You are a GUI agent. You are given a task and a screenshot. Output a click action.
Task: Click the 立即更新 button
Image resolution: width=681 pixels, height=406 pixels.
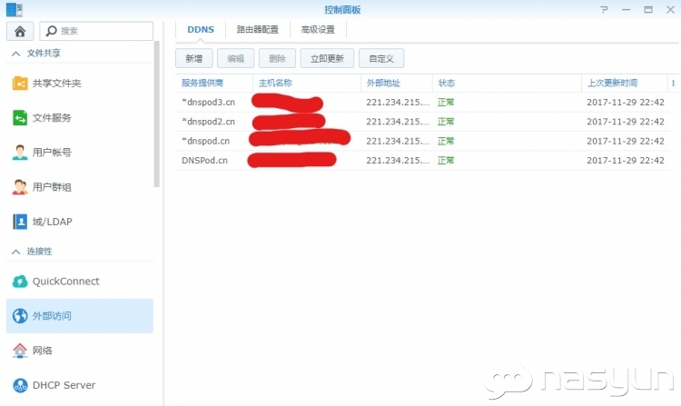[x=327, y=58]
